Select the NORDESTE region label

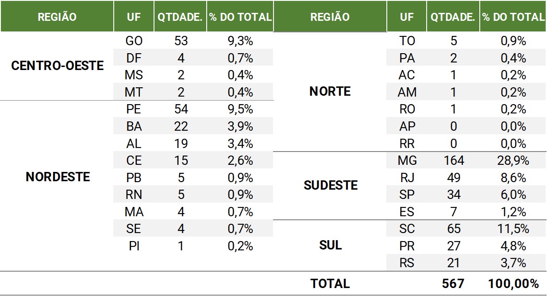coord(58,177)
